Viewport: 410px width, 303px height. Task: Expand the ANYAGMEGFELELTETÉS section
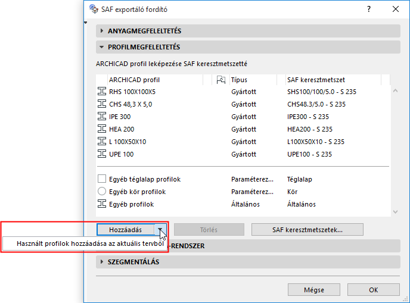coord(102,31)
